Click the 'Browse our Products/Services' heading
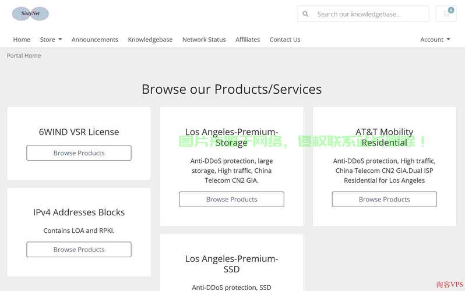465x291 pixels. [231, 89]
